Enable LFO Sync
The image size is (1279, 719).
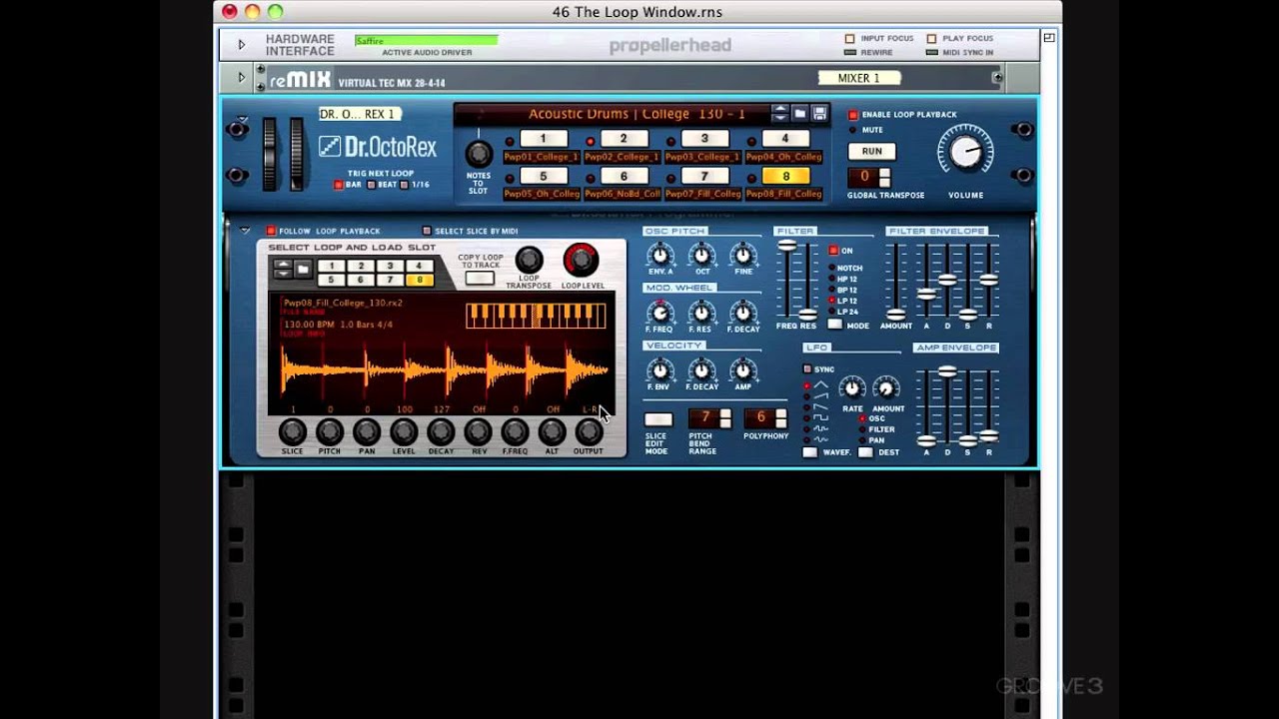click(x=807, y=369)
